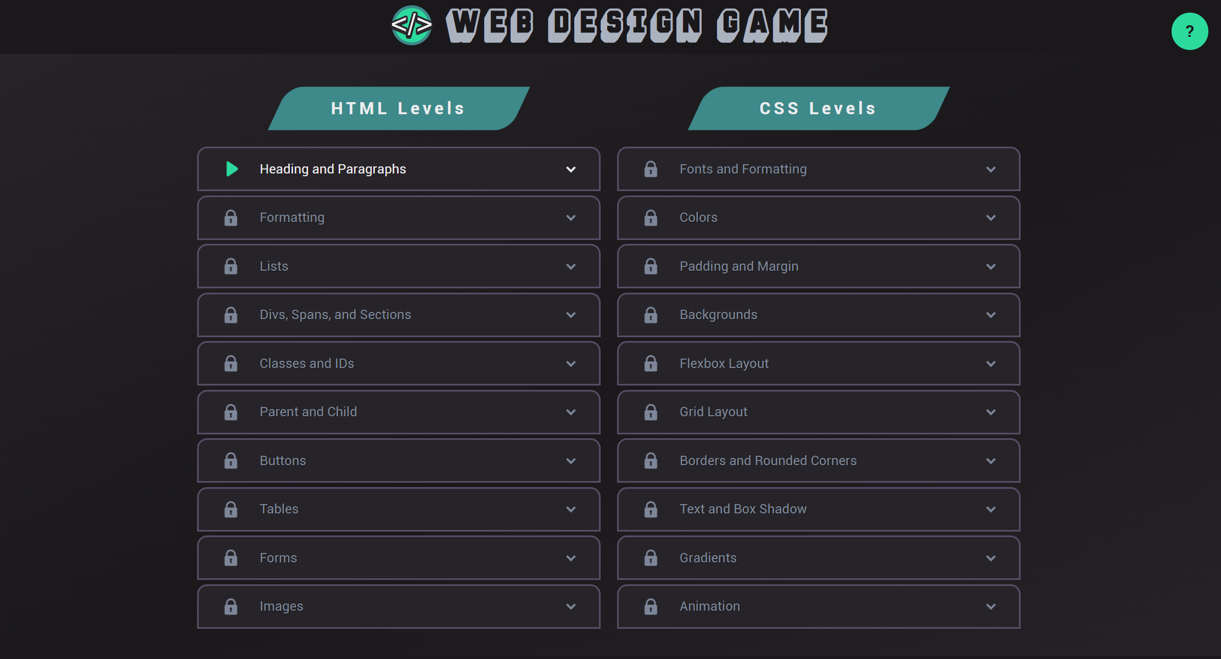Click the lock icon next to Flexbox Layout
Screen dimensions: 1221x659
[651, 364]
